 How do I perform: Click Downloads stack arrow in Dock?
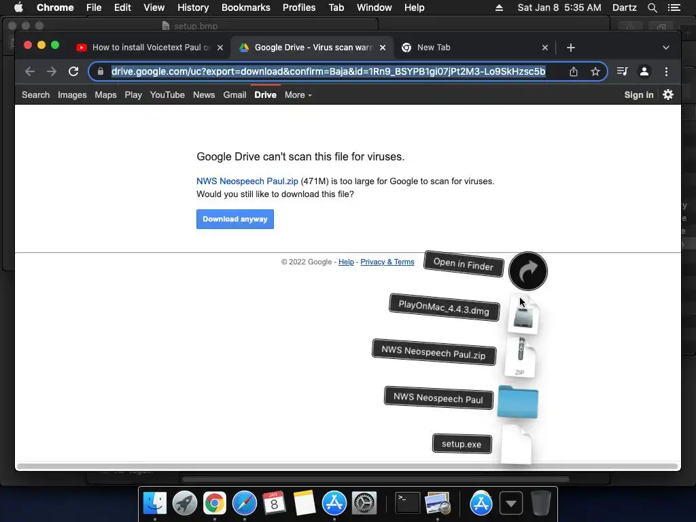(x=511, y=504)
